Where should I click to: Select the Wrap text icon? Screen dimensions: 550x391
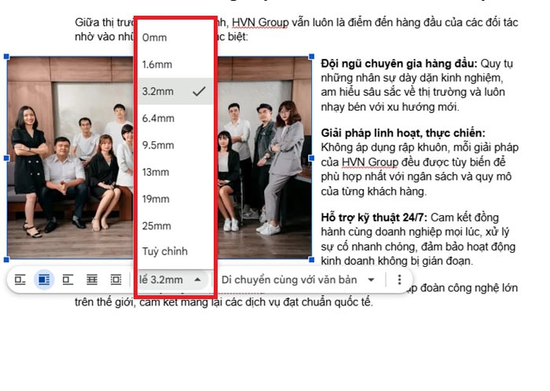point(44,280)
